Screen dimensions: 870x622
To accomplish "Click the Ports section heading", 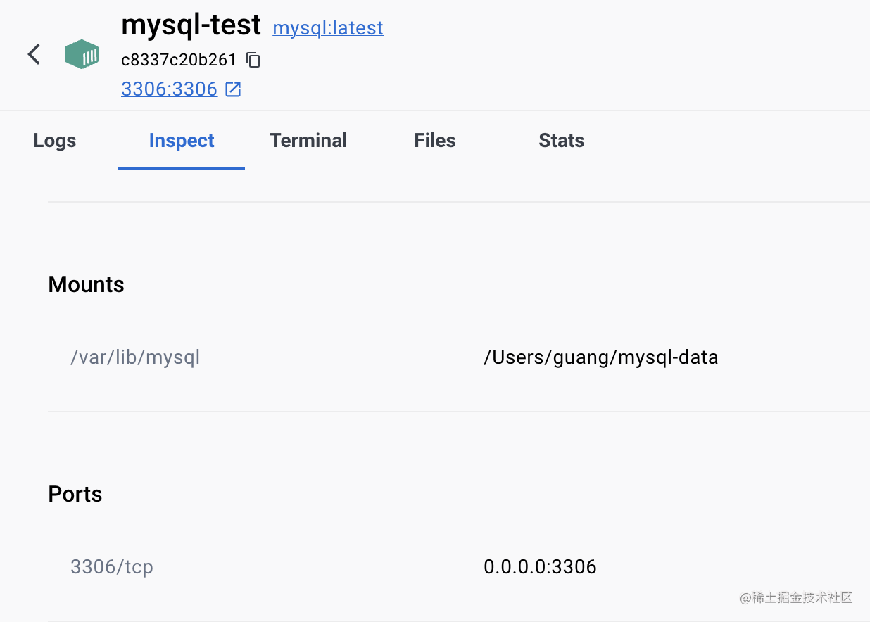I will coord(75,494).
